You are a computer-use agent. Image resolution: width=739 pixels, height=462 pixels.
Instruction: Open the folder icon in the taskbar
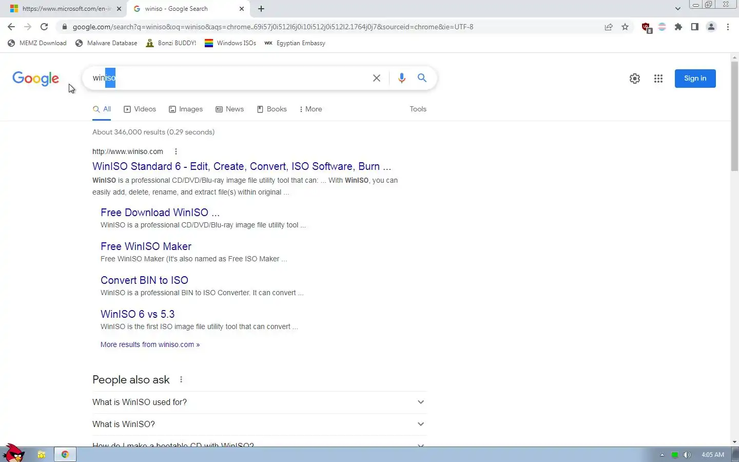[42, 455]
